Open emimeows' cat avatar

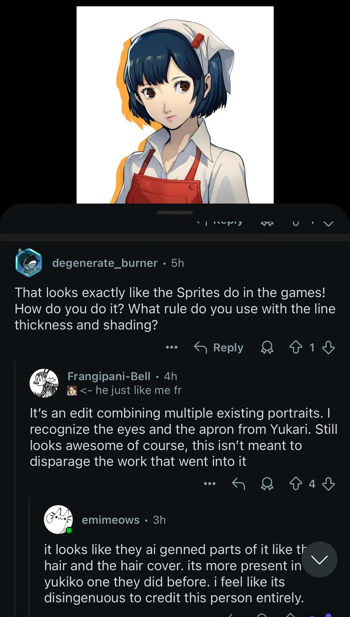click(x=58, y=520)
